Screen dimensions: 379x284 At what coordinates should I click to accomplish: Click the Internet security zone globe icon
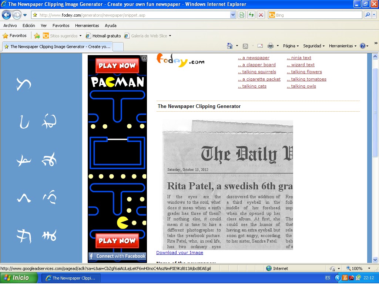click(269, 268)
